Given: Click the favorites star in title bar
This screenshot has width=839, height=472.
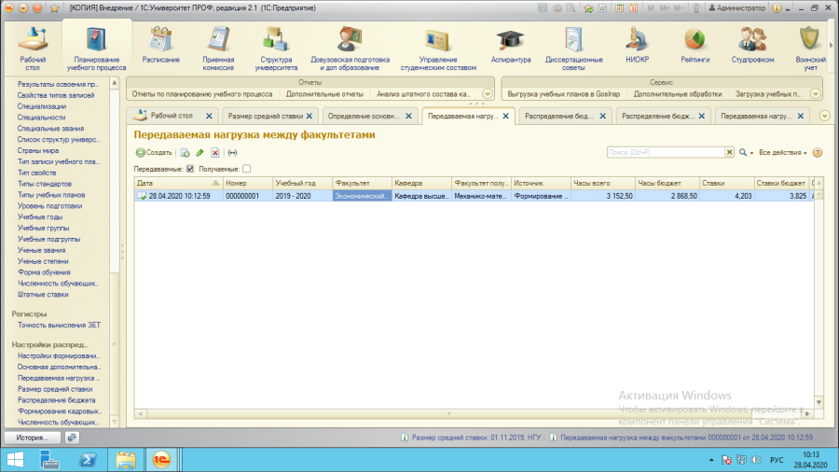Looking at the screenshot, I should pos(54,8).
